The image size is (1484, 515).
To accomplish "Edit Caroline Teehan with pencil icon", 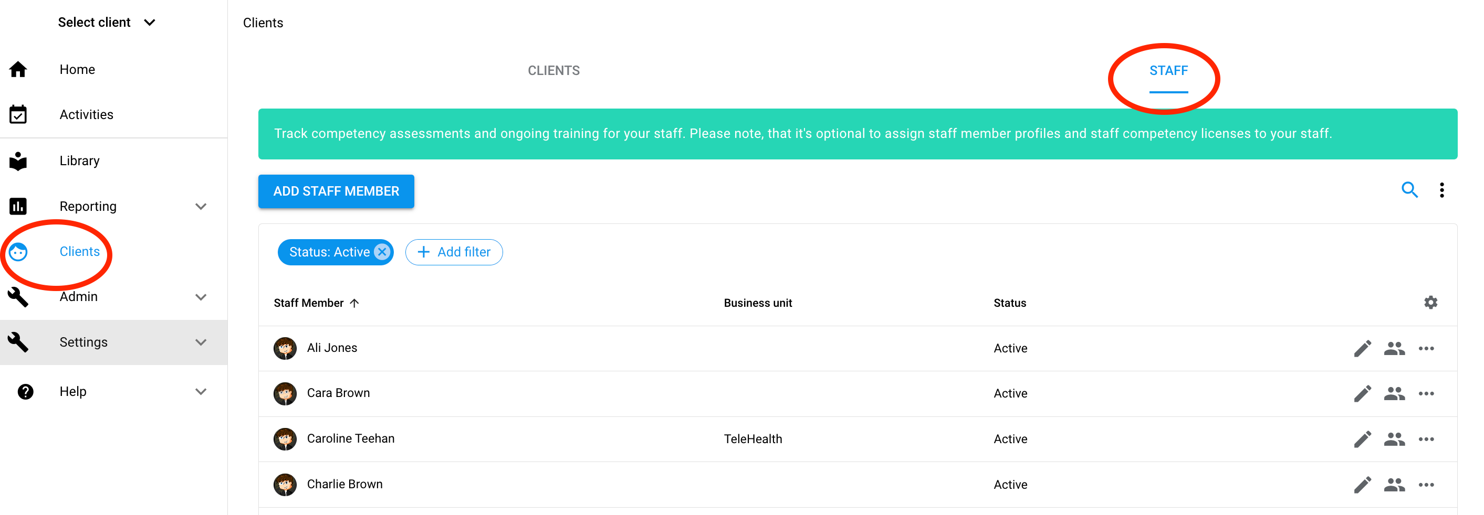I will coord(1362,439).
